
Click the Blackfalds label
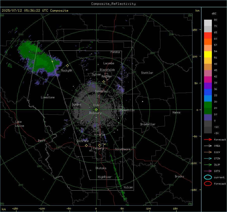coord(107,70)
